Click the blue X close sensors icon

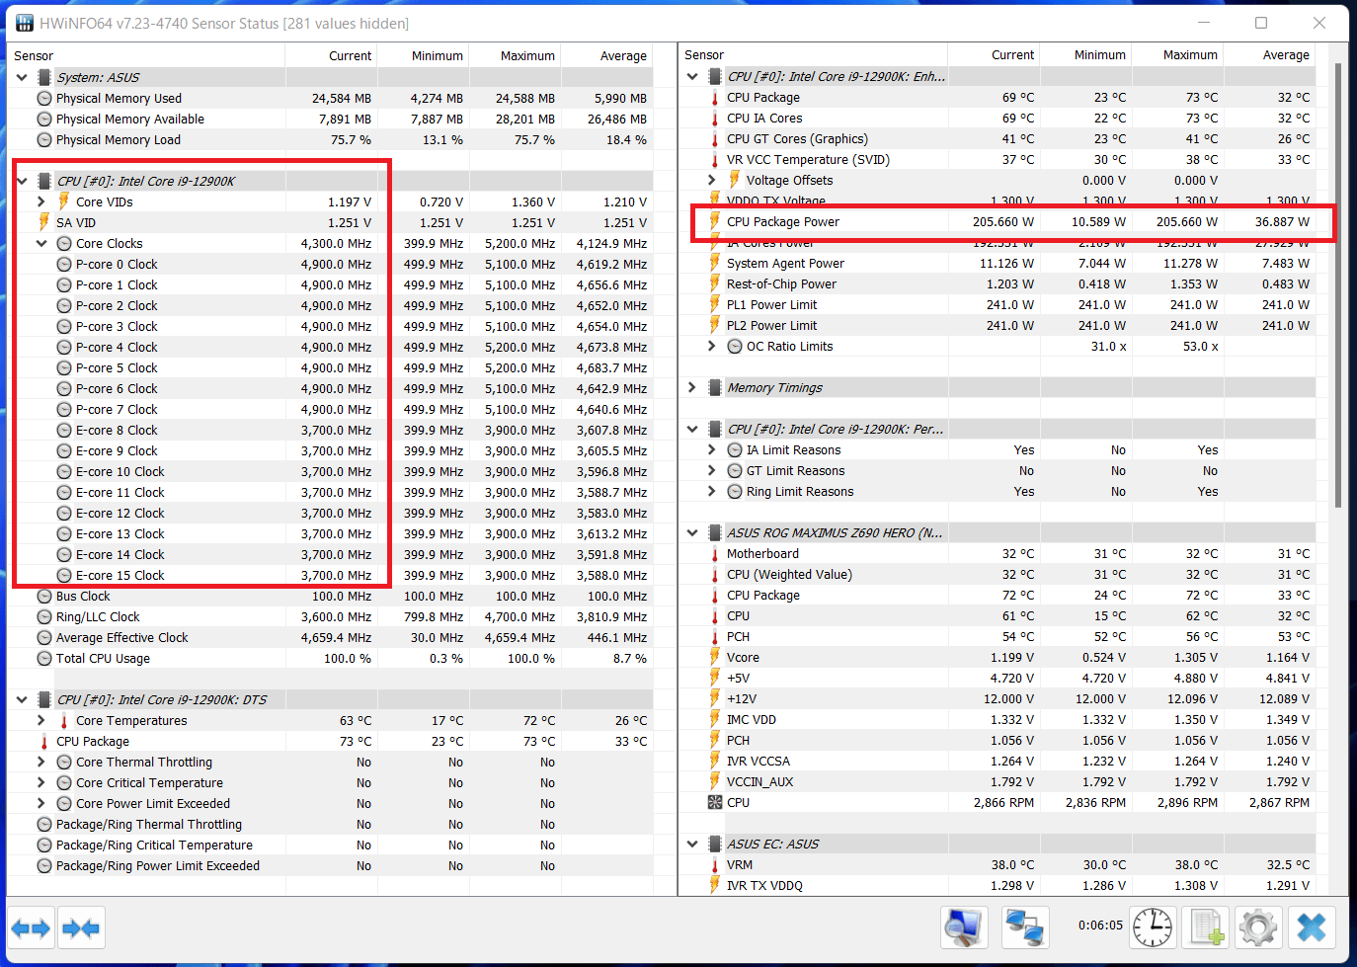1312,927
